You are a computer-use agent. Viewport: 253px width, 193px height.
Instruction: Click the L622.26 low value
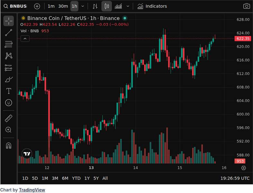[x=67, y=24]
